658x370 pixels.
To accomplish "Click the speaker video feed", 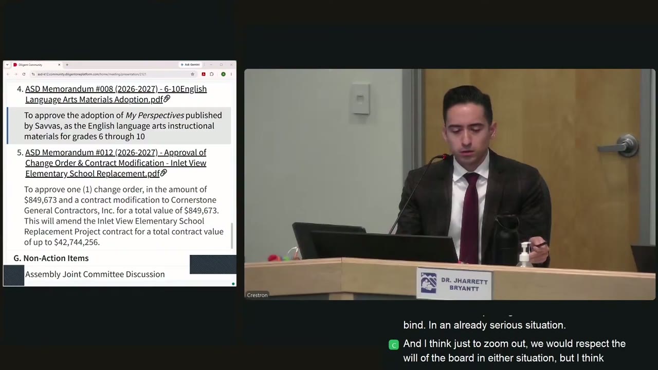I will (450, 184).
